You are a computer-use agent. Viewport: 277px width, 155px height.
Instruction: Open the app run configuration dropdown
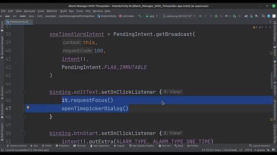tap(151, 16)
